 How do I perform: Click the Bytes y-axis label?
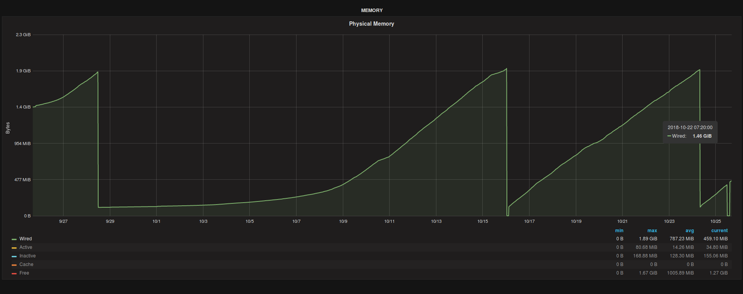8,128
